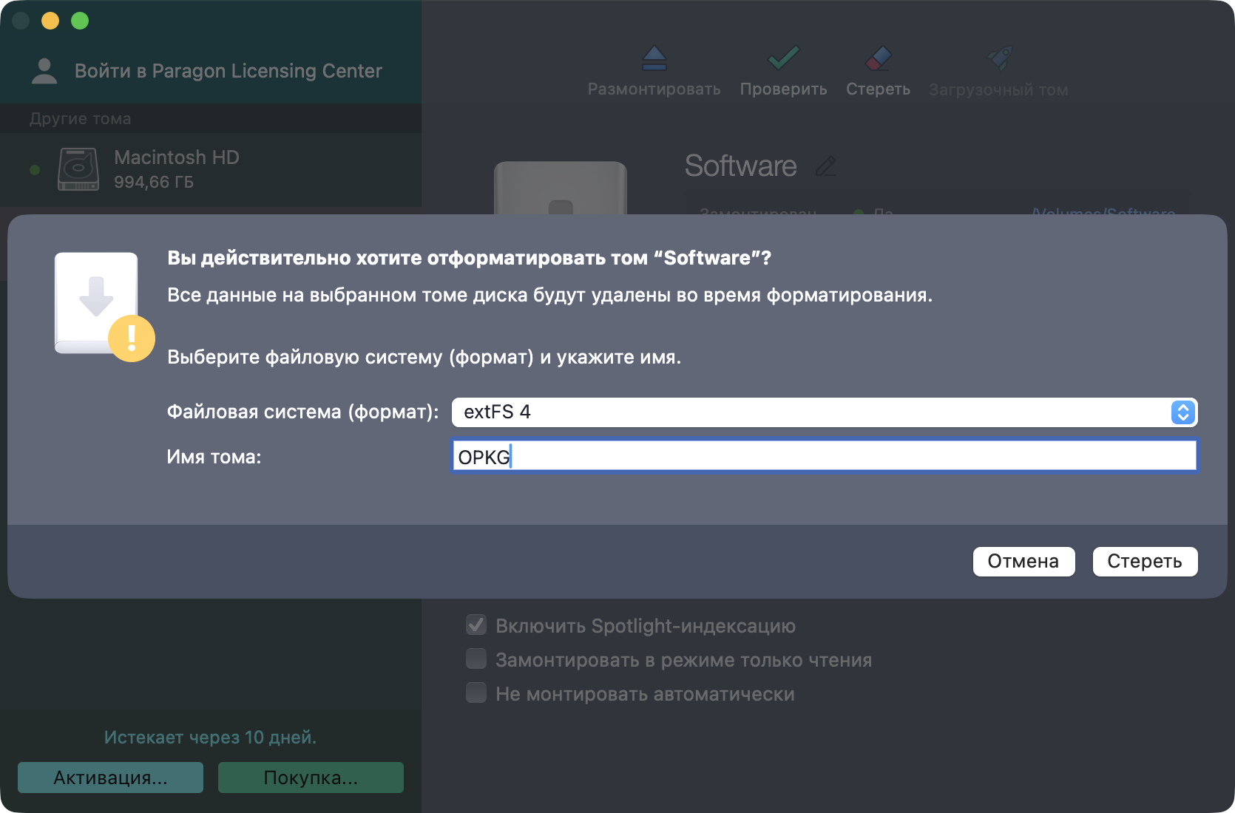
Task: Click the Отмена cancel button
Action: coord(1023,562)
